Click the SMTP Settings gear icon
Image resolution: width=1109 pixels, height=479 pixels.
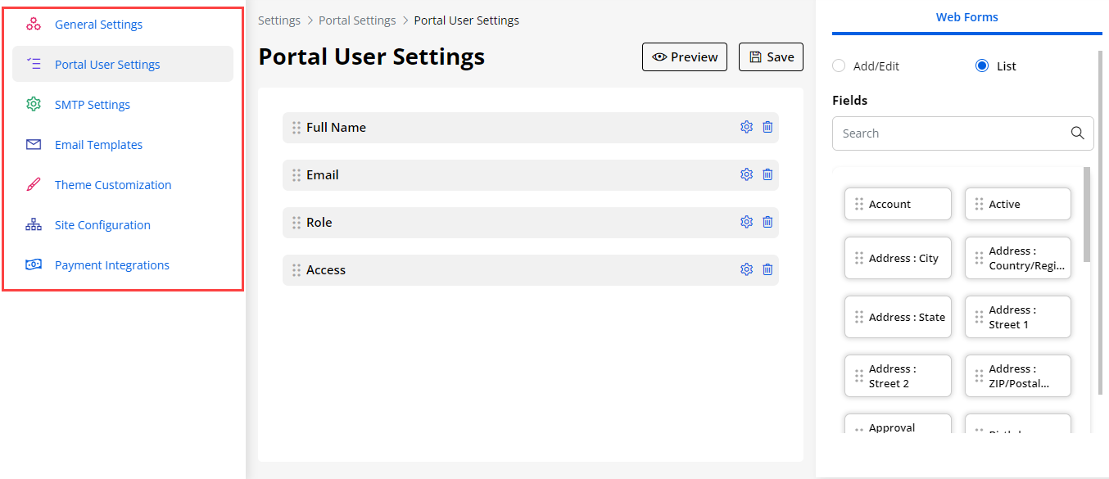click(x=34, y=105)
